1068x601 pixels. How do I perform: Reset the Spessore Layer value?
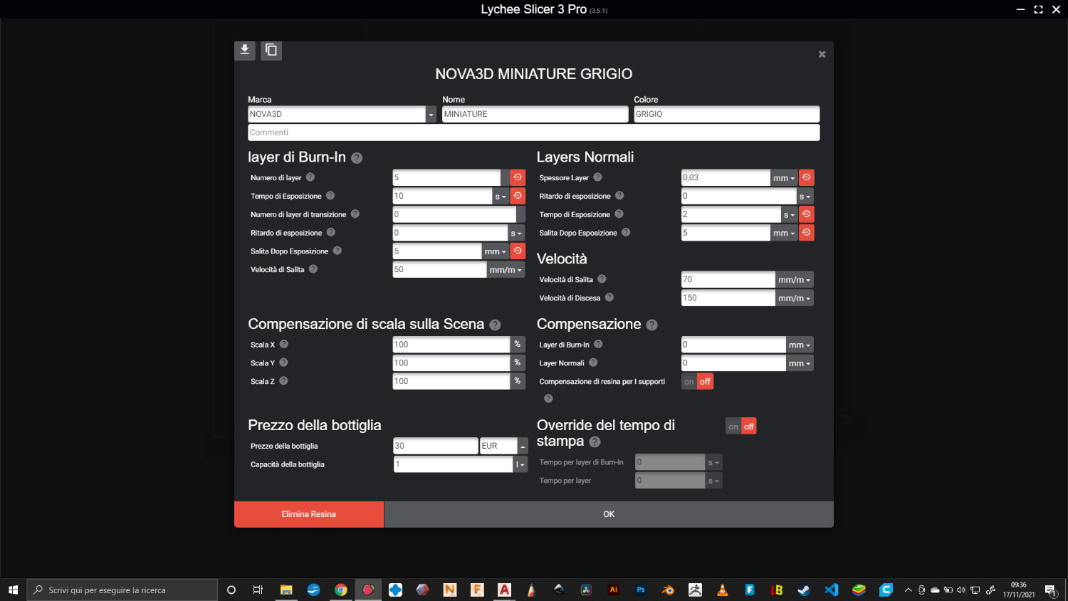806,177
